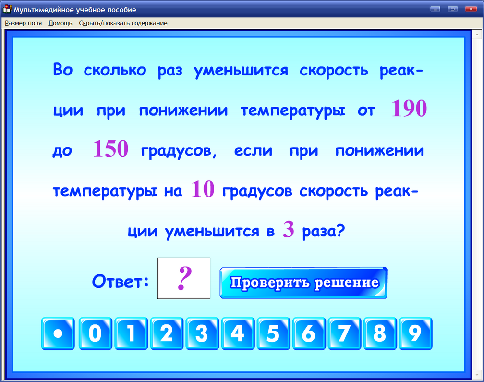The height and width of the screenshot is (382, 484).
Task: Click the dot decimal button on the keypad
Action: [58, 333]
